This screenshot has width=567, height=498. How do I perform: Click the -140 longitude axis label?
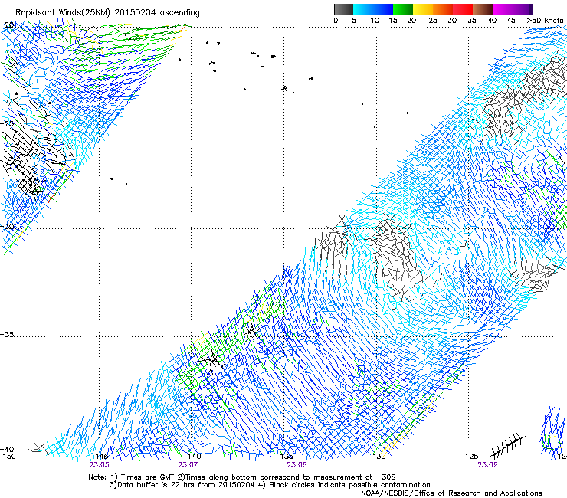tap(193, 457)
